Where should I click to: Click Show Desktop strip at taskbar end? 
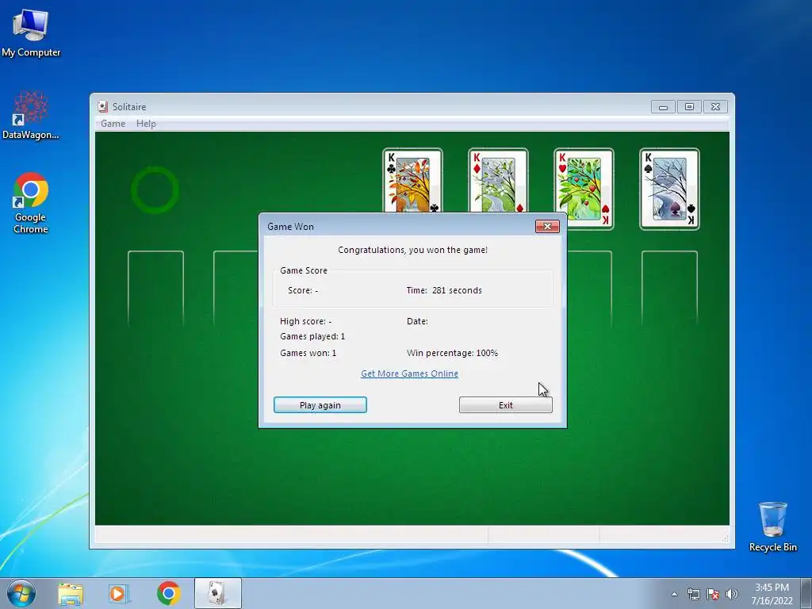pos(806,593)
